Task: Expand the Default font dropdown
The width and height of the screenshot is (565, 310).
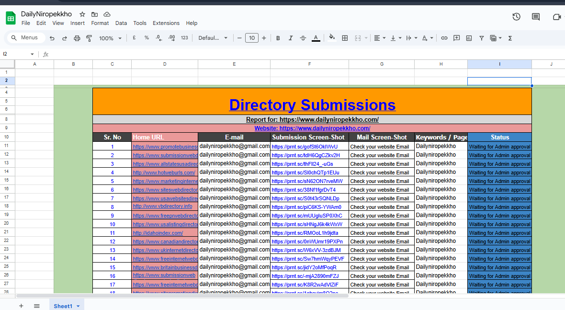Action: [213, 38]
